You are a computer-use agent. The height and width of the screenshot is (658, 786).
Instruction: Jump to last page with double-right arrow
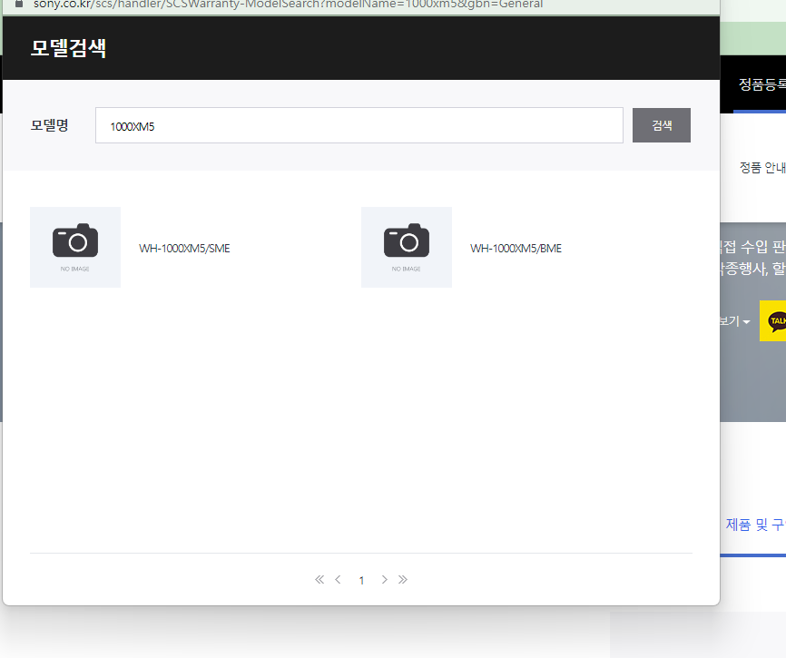click(x=402, y=580)
